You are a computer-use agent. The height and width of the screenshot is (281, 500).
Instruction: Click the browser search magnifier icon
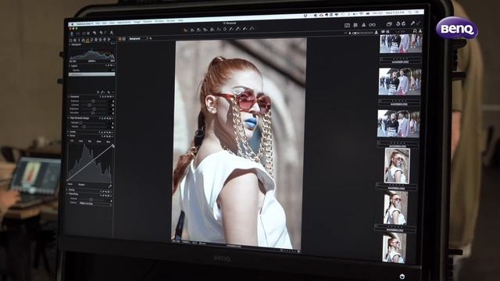tap(415, 31)
